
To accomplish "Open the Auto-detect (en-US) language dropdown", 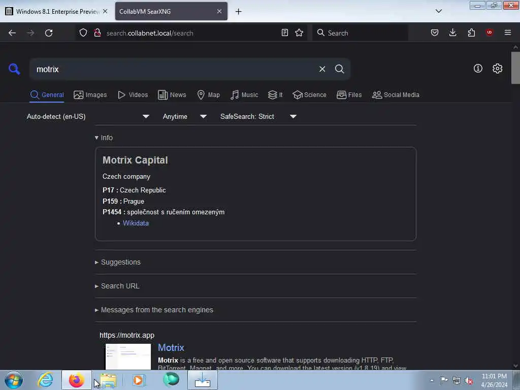I will coord(88,116).
